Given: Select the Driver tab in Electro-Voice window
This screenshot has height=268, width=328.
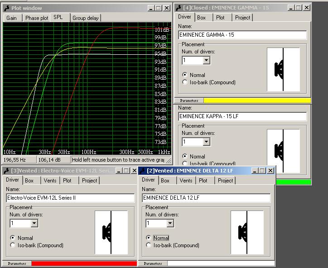Looking at the screenshot, I should [12, 180].
